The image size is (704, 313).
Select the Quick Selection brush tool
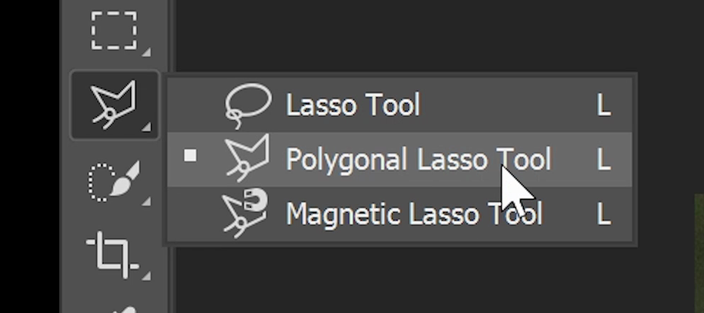point(114,181)
